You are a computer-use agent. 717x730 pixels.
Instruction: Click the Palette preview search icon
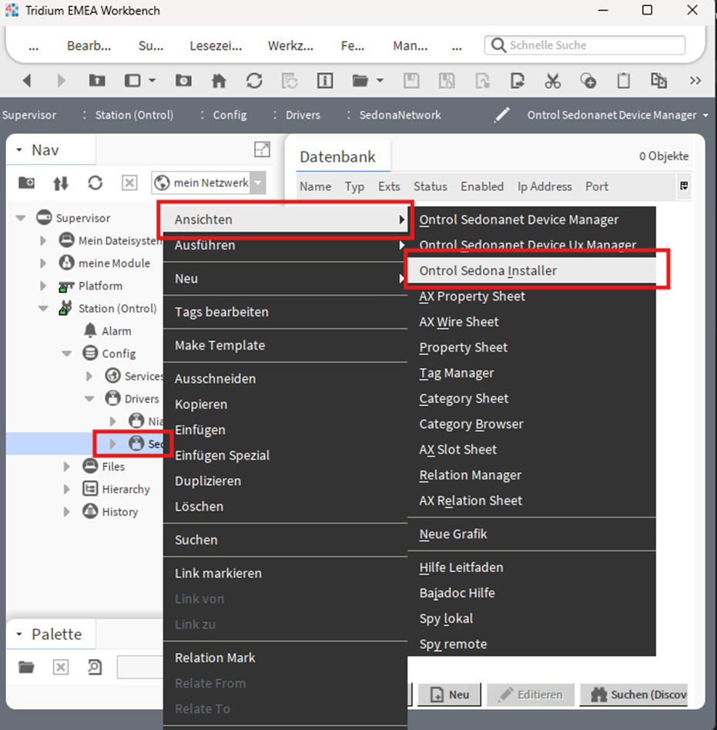pos(95,667)
